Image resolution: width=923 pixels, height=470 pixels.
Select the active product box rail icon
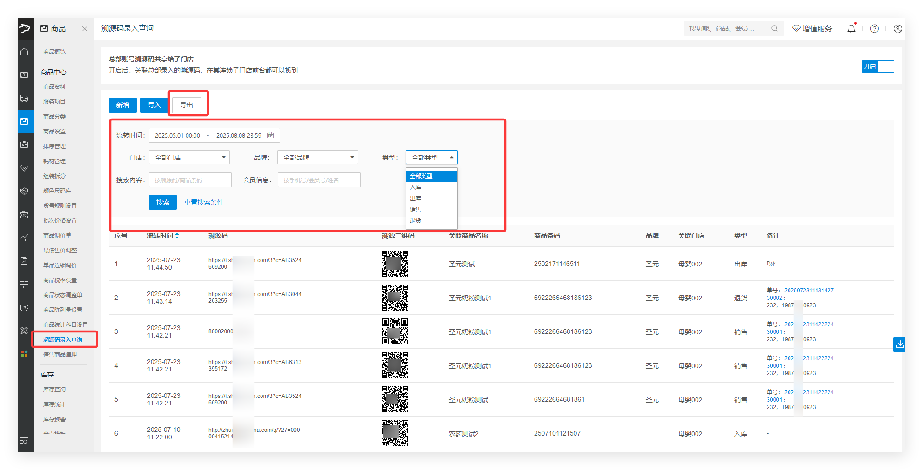24,121
